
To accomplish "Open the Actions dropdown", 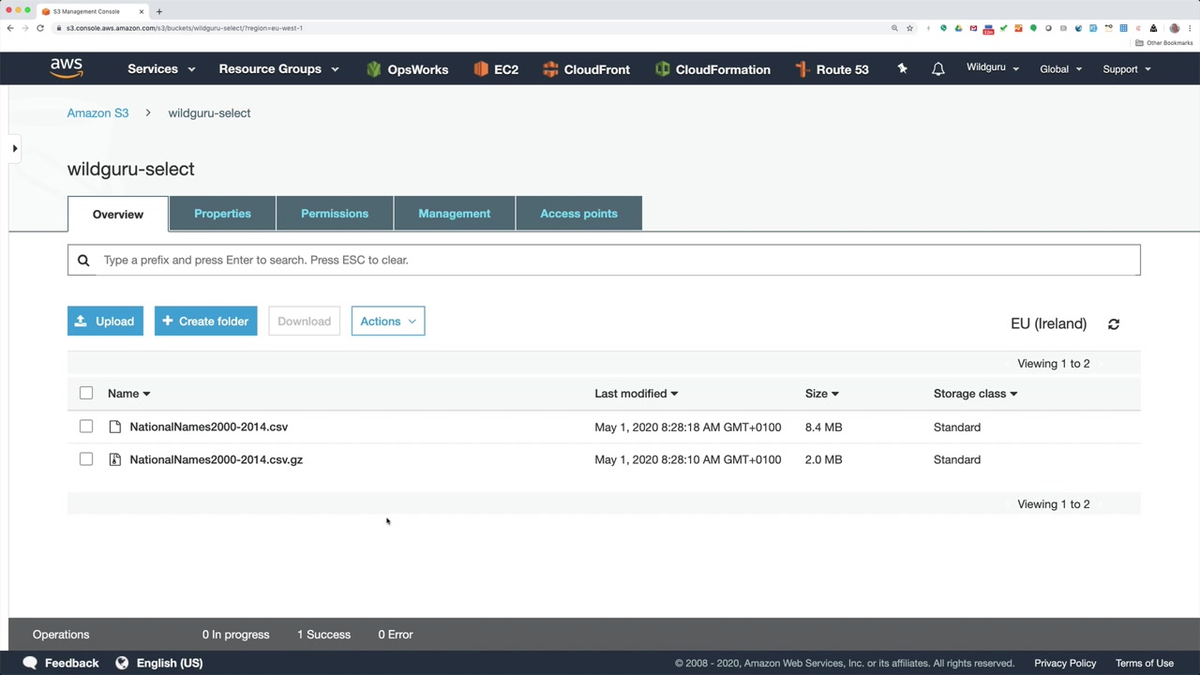I will (388, 322).
